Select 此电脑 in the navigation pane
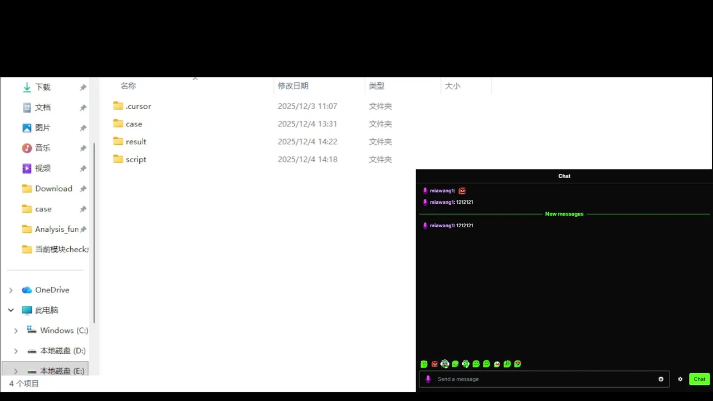This screenshot has height=401, width=713. (x=46, y=310)
